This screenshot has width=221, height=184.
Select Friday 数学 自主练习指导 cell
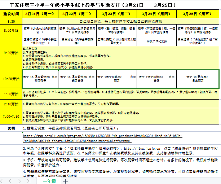(198, 30)
